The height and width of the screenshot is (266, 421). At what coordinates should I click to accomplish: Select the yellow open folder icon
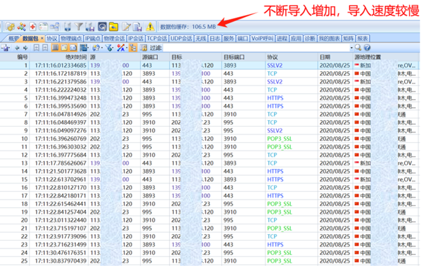pyautogui.click(x=114, y=26)
